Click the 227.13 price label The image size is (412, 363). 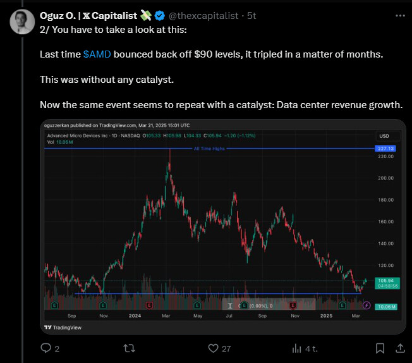pos(385,148)
